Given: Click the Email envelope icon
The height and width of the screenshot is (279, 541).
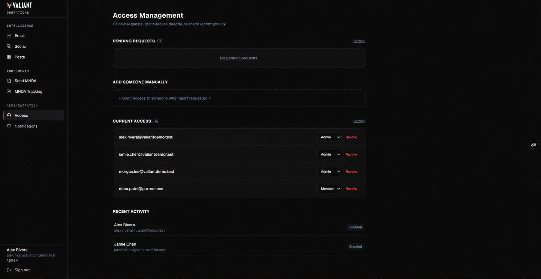Looking at the screenshot, I should coord(9,36).
